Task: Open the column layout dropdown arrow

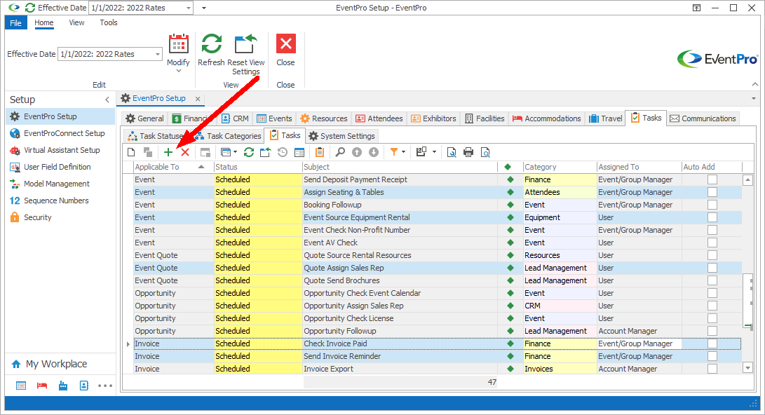Action: (x=434, y=152)
